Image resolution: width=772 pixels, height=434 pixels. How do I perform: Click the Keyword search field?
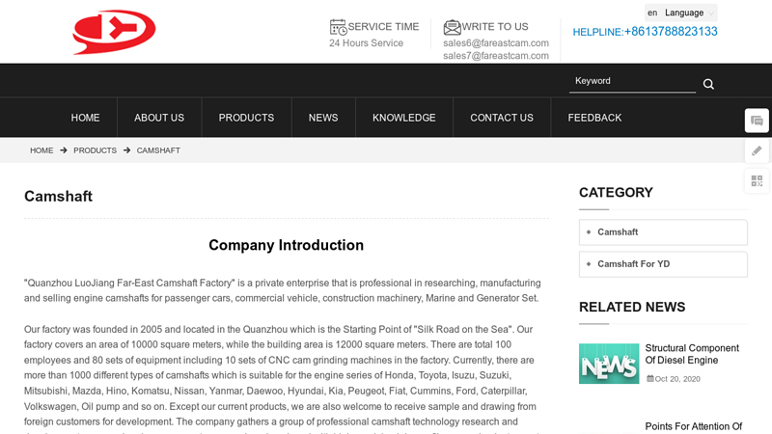point(632,81)
